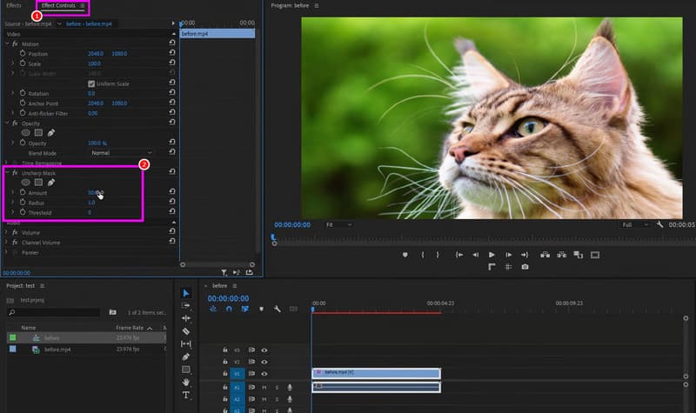Collapse the Unsharp Mask effect
This screenshot has height=413, width=696.
pos(7,172)
